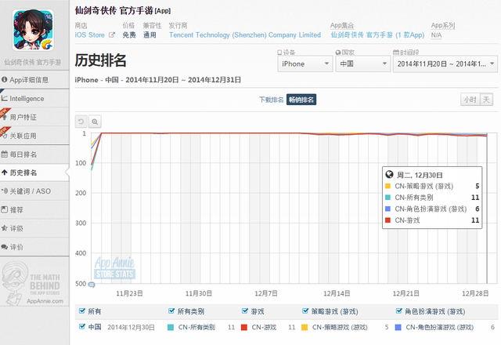Click the THE MATH BEHIND AppAnnie.com banner
501x345 pixels.
point(33,284)
